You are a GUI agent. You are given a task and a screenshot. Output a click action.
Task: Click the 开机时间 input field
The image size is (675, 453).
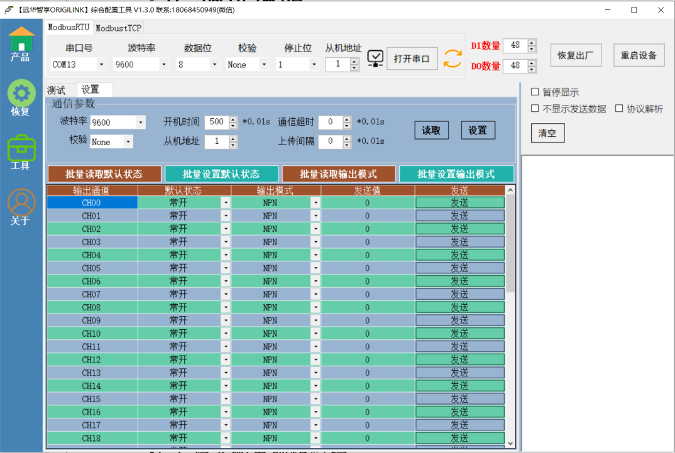click(216, 123)
